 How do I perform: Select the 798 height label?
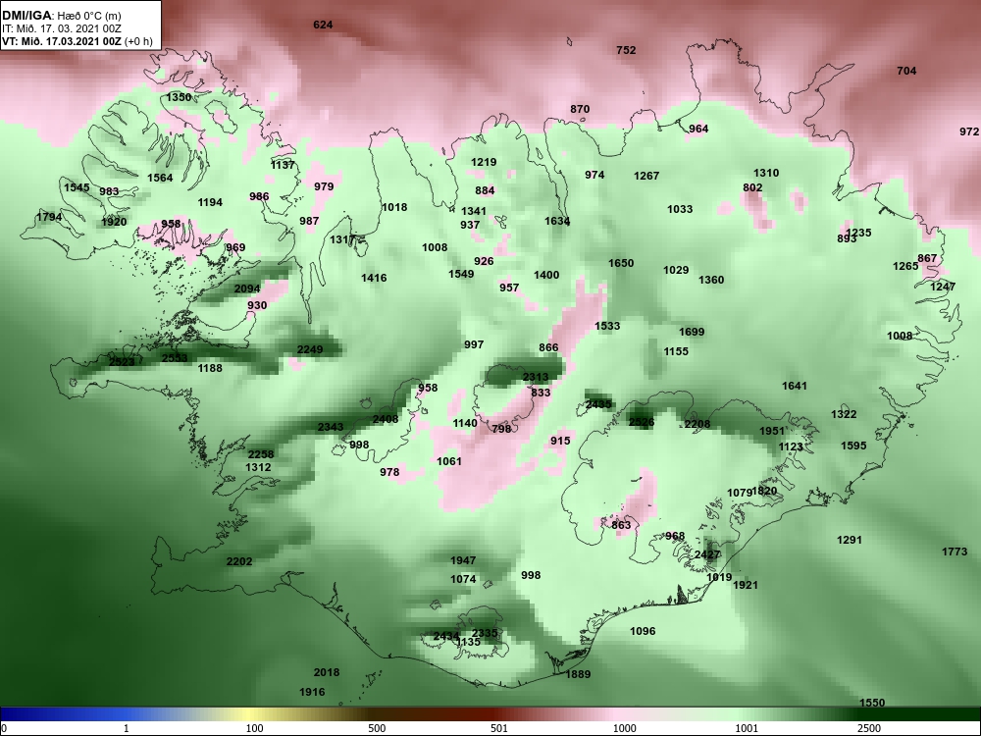(x=501, y=429)
